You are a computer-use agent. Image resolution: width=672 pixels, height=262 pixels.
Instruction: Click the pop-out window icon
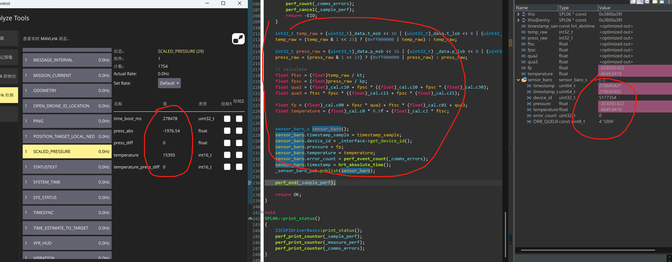(238, 39)
